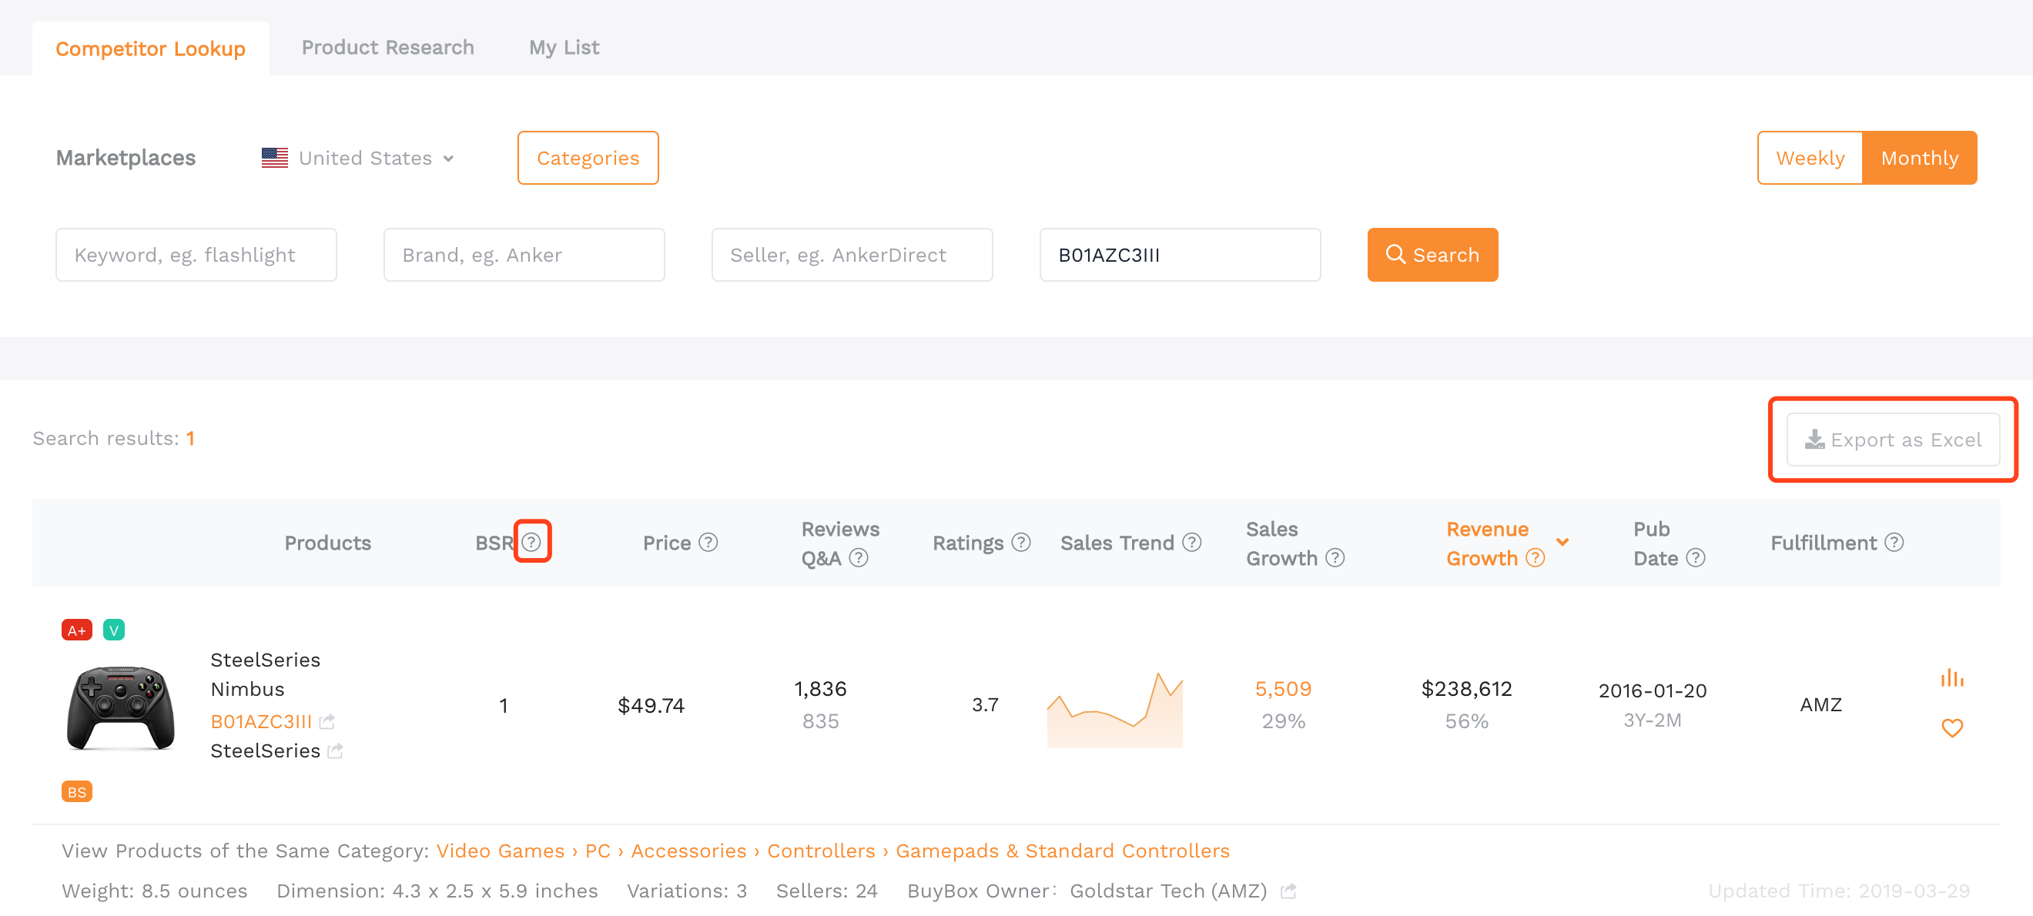Open the bar chart icon for SteelSeries Nimbus
This screenshot has height=916, width=2033.
[x=1951, y=677]
